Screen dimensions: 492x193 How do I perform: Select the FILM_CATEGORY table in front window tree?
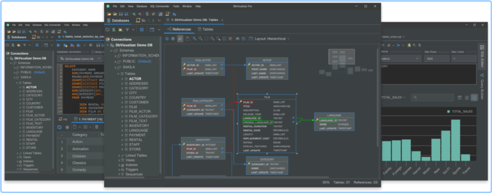(143, 116)
